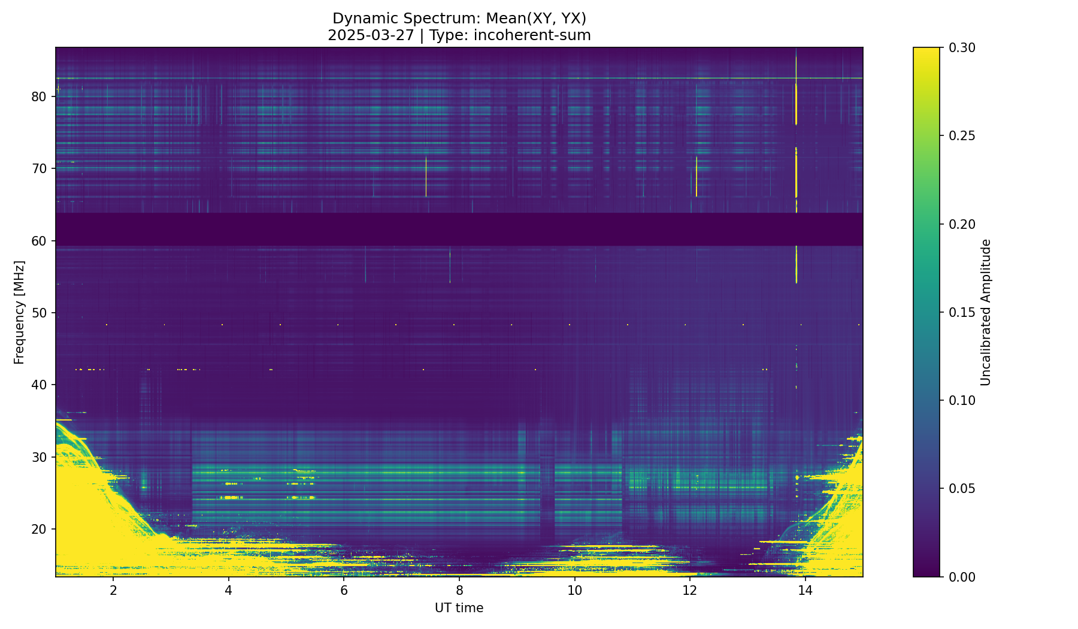Click the bright yellow vertical burst near 70 MHz

[x=796, y=177]
